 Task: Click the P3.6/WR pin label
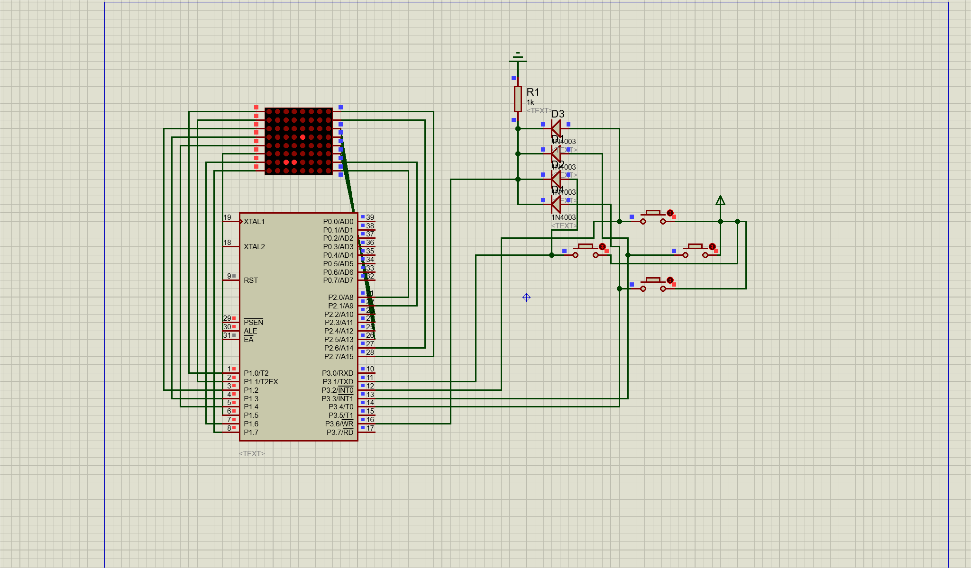[x=339, y=424]
